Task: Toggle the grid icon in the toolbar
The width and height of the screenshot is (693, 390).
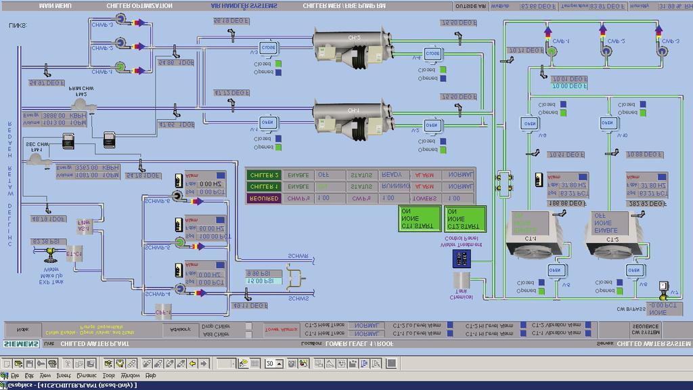Action: point(255,364)
